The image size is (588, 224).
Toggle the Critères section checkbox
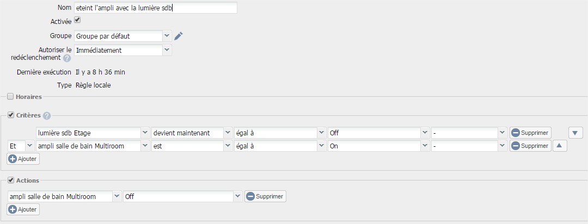(10, 115)
